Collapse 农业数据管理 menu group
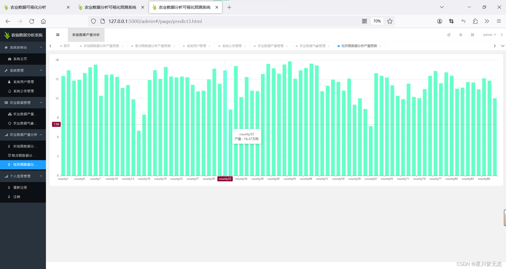The image size is (506, 269). 23,103
